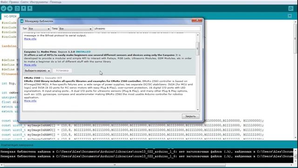
Task: Open the Выберите версию dropdown for Easyuino
Action: click(37, 70)
